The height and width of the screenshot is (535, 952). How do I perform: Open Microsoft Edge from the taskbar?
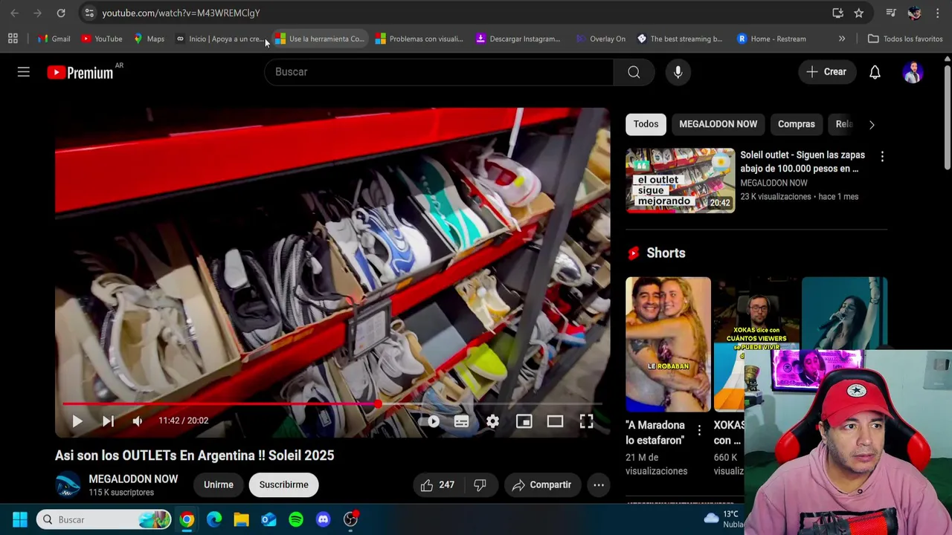pos(214,519)
